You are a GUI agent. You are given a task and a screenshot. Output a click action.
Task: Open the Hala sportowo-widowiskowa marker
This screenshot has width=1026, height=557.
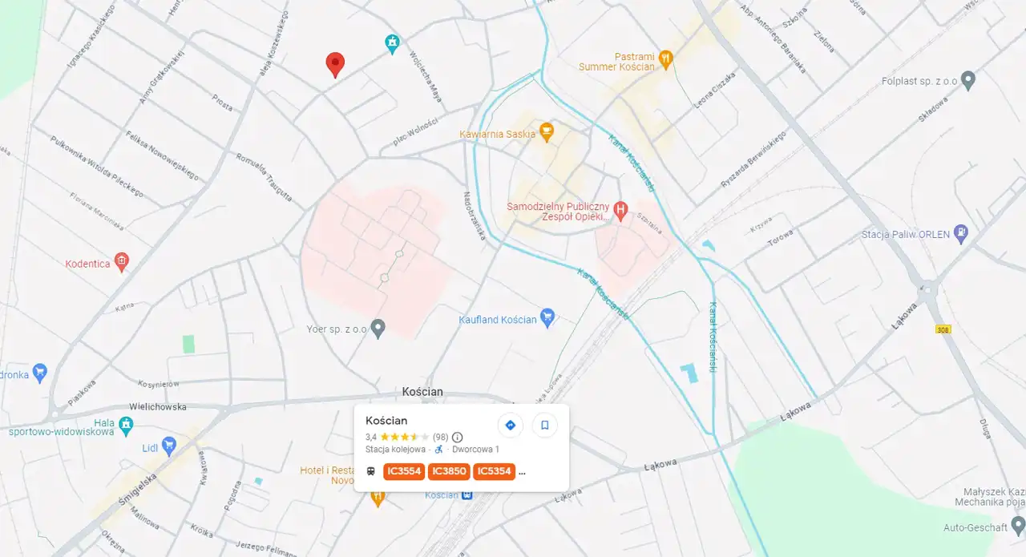coord(126,423)
